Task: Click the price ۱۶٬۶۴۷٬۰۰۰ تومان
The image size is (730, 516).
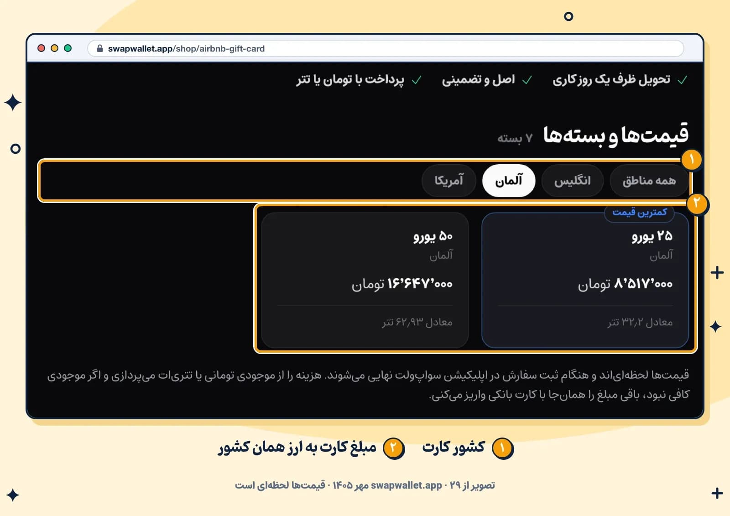Action: [x=402, y=284]
